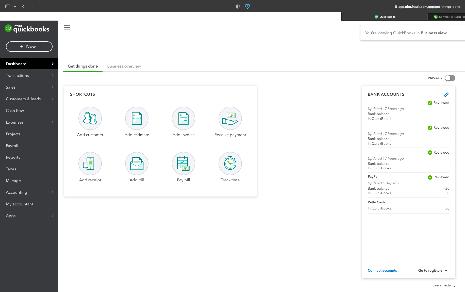The width and height of the screenshot is (465, 292).
Task: Click the BANK ACCOUNTS heading
Action: click(x=386, y=94)
